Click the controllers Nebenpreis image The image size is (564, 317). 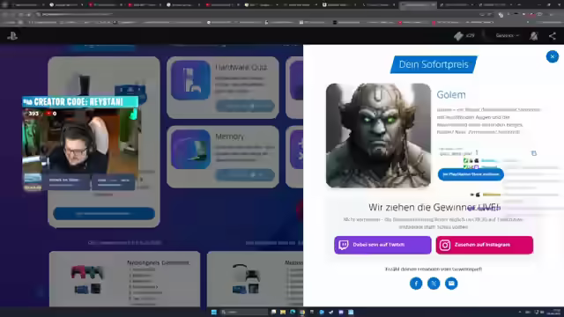[86, 280]
